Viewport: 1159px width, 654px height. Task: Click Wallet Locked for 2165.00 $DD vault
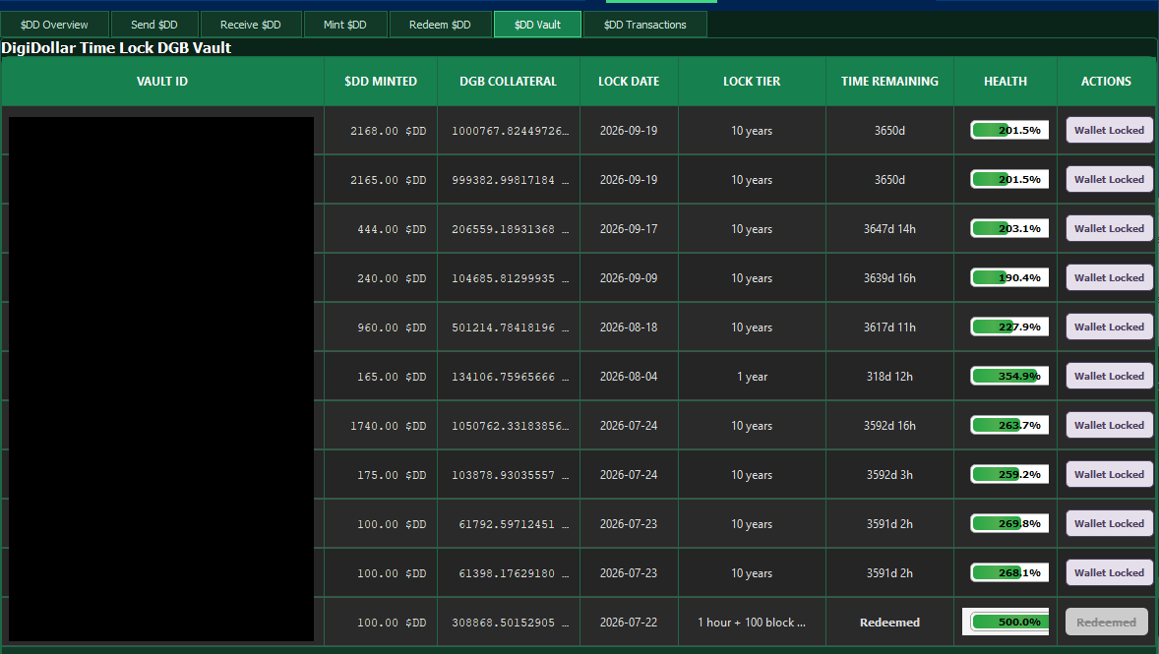pos(1110,180)
